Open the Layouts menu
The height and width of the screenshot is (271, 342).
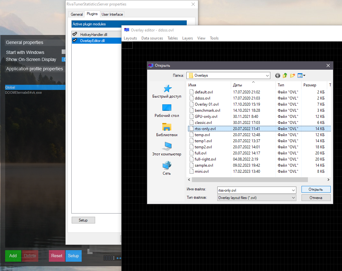(130, 38)
